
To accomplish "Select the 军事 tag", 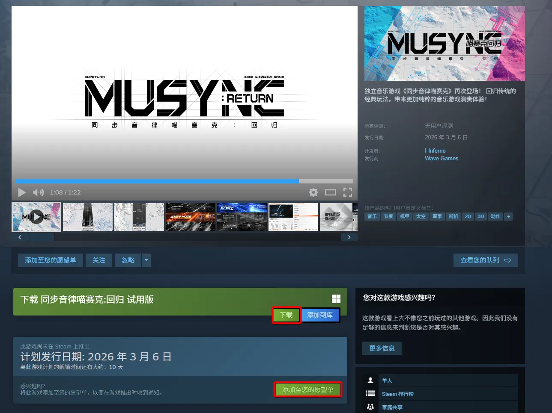I will (437, 216).
